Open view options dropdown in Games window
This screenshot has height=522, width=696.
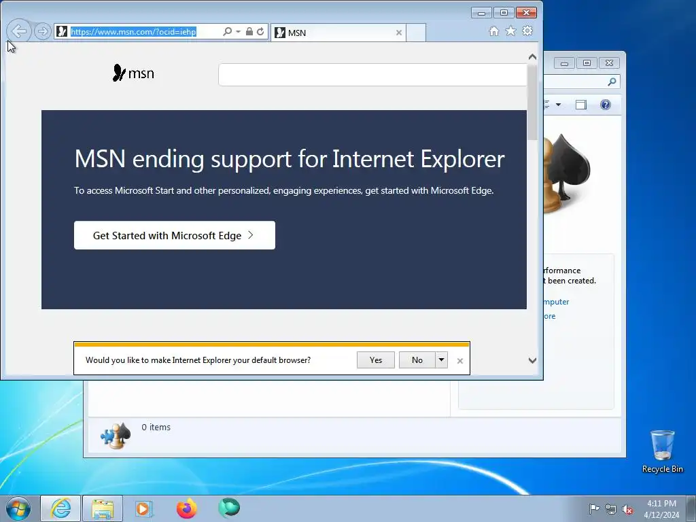pyautogui.click(x=559, y=105)
